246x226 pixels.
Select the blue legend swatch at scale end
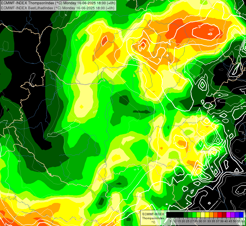[241, 215]
